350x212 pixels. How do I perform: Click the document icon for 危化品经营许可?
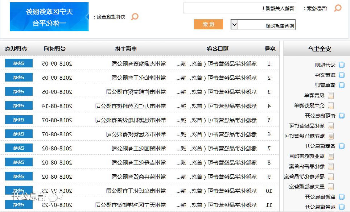(331, 126)
